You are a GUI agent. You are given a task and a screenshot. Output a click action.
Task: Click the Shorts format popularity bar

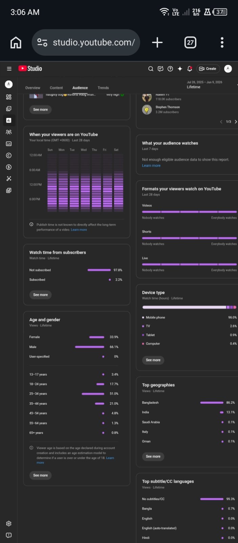tap(189, 238)
